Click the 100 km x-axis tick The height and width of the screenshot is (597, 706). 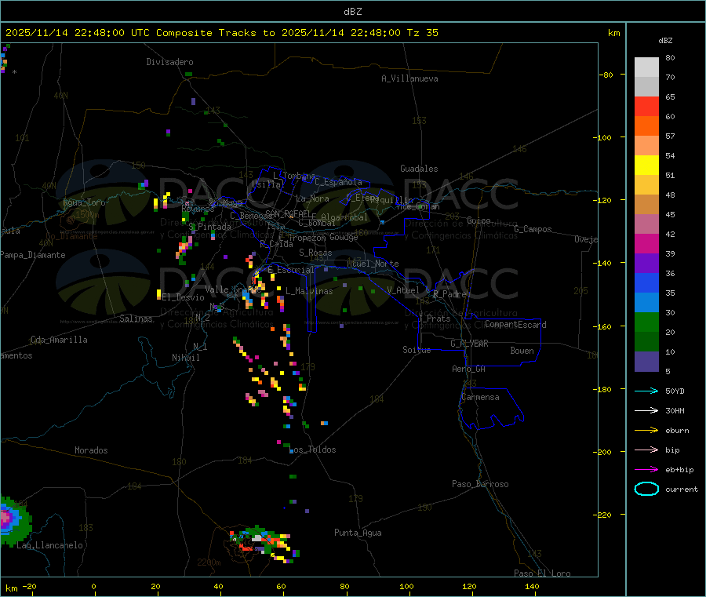[x=406, y=586]
